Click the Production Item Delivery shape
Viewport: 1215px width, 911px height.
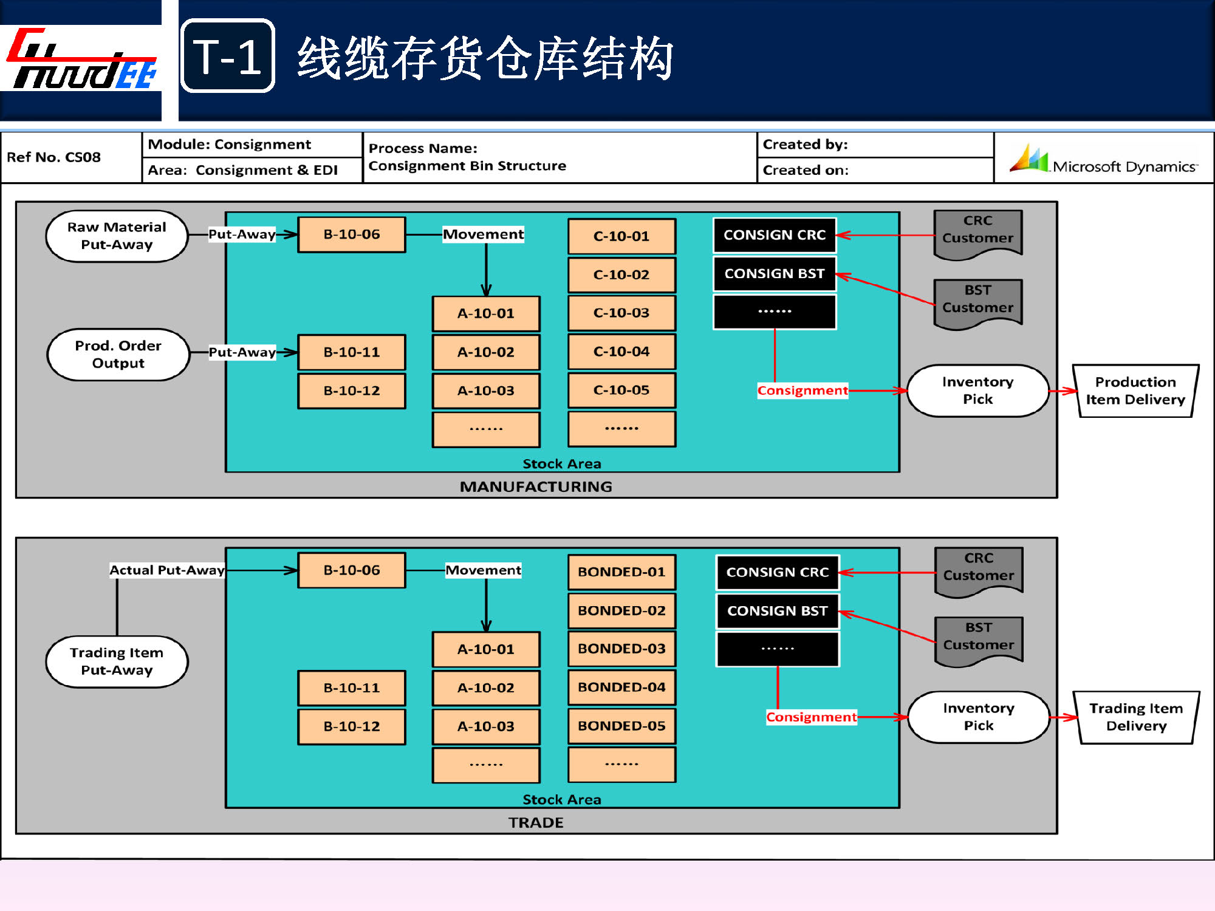1135,391
